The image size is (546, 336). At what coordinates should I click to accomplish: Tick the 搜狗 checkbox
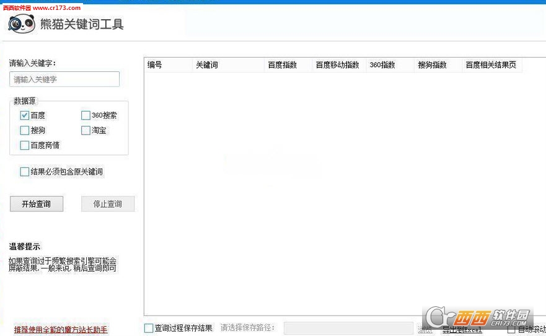(24, 130)
